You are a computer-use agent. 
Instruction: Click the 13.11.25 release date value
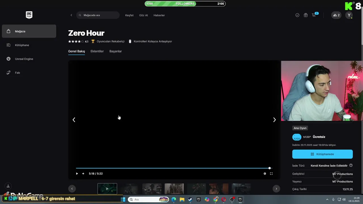click(348, 189)
